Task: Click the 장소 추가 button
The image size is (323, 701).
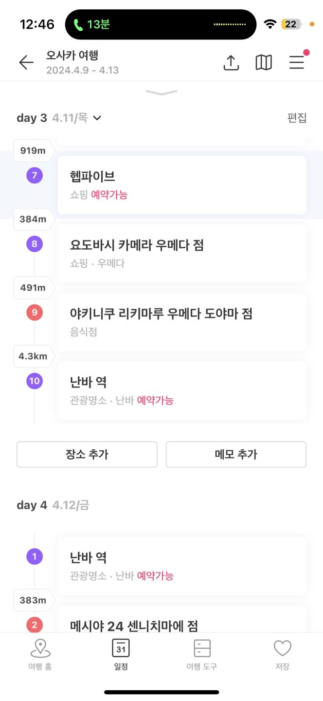Action: tap(87, 454)
